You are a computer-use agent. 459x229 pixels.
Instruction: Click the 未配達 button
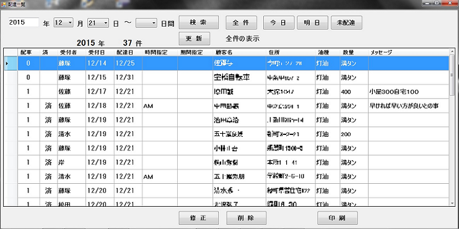pos(347,23)
